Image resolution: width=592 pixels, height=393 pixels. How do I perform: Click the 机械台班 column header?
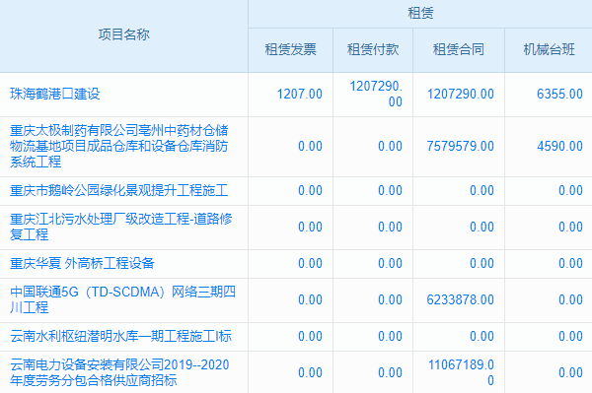click(549, 49)
